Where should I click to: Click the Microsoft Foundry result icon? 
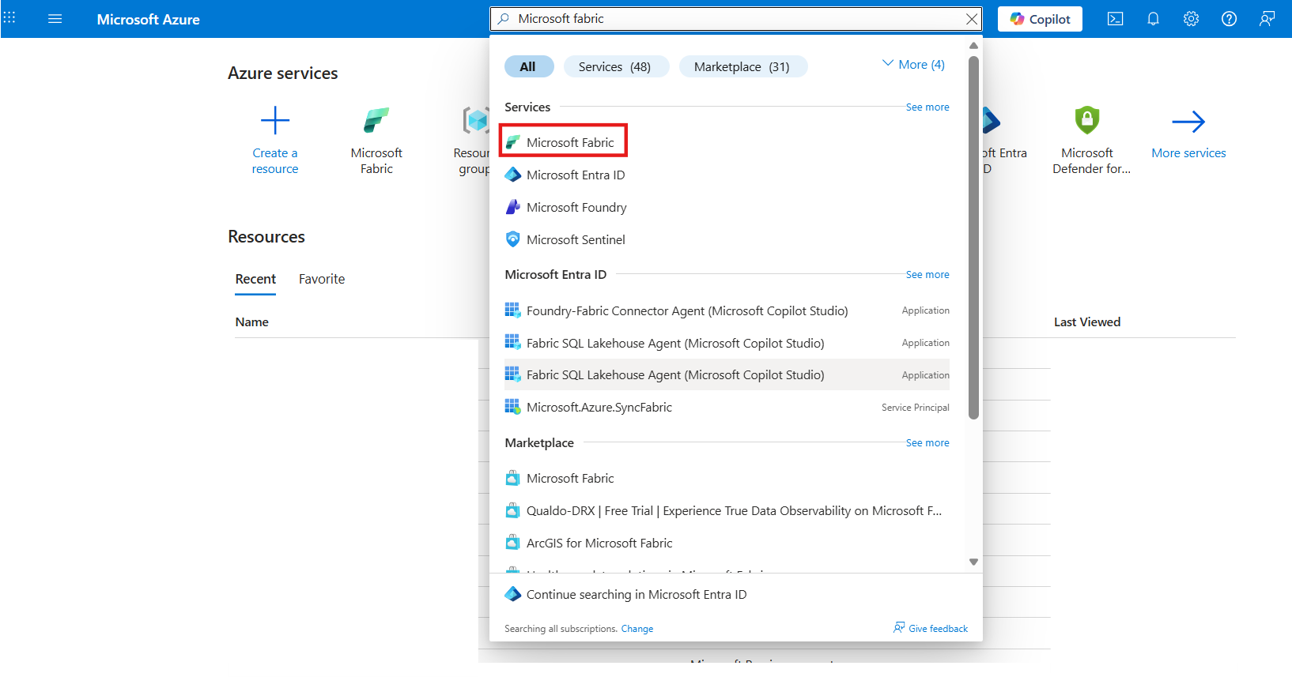pyautogui.click(x=513, y=207)
